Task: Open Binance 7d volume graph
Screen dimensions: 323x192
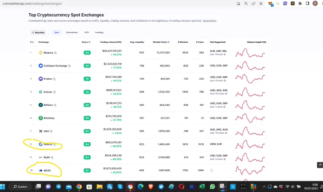Action: click(x=250, y=53)
